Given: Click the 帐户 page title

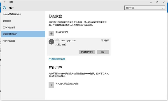Looking at the screenshot, I should 11,8.
